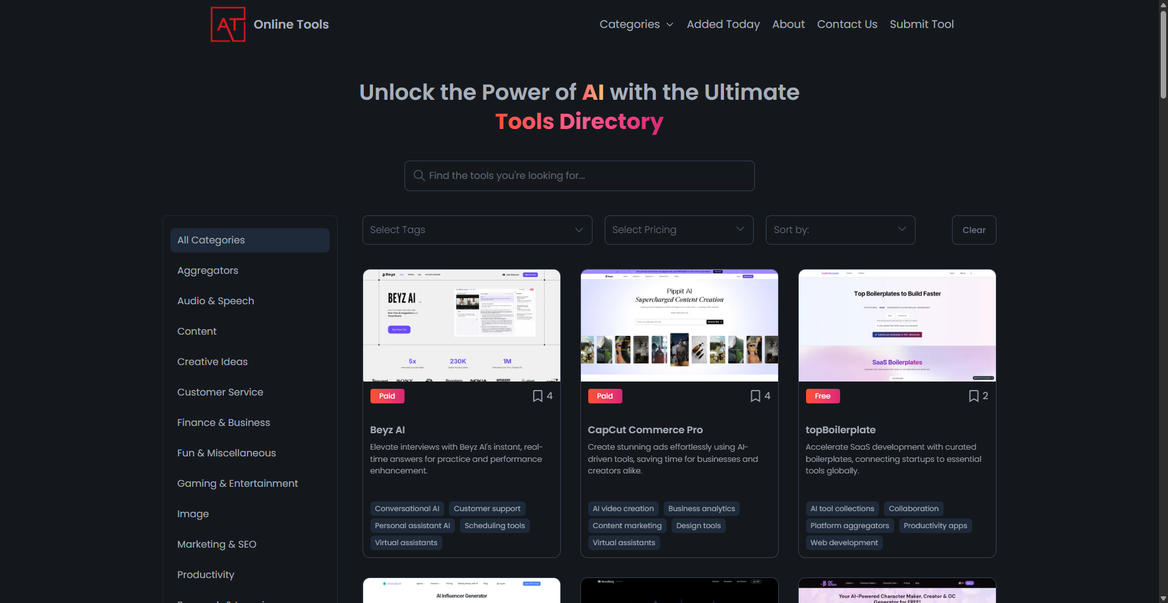Screen dimensions: 1168x603
Task: Open the Select Tags dropdown
Action: [478, 230]
